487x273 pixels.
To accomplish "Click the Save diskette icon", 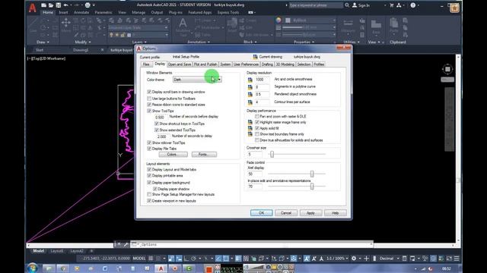I will click(x=58, y=5).
